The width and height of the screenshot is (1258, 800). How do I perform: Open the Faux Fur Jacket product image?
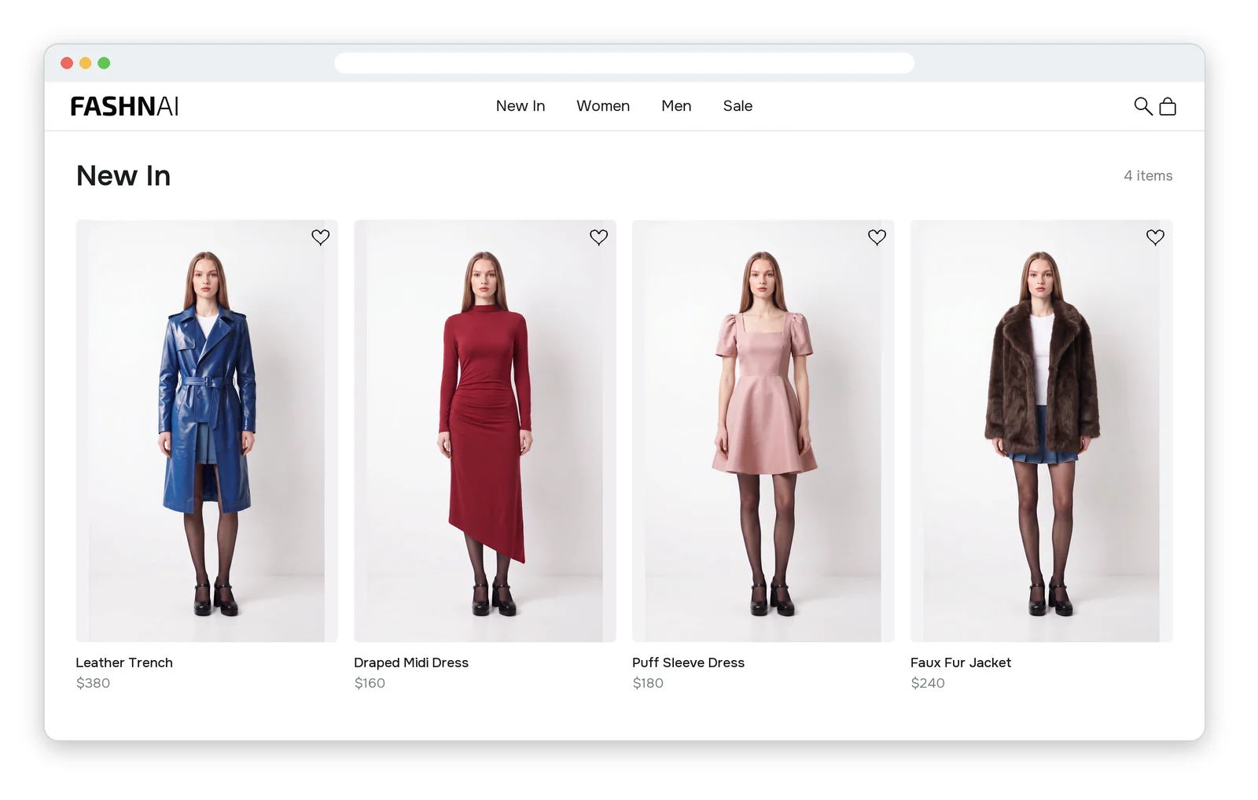point(1042,431)
